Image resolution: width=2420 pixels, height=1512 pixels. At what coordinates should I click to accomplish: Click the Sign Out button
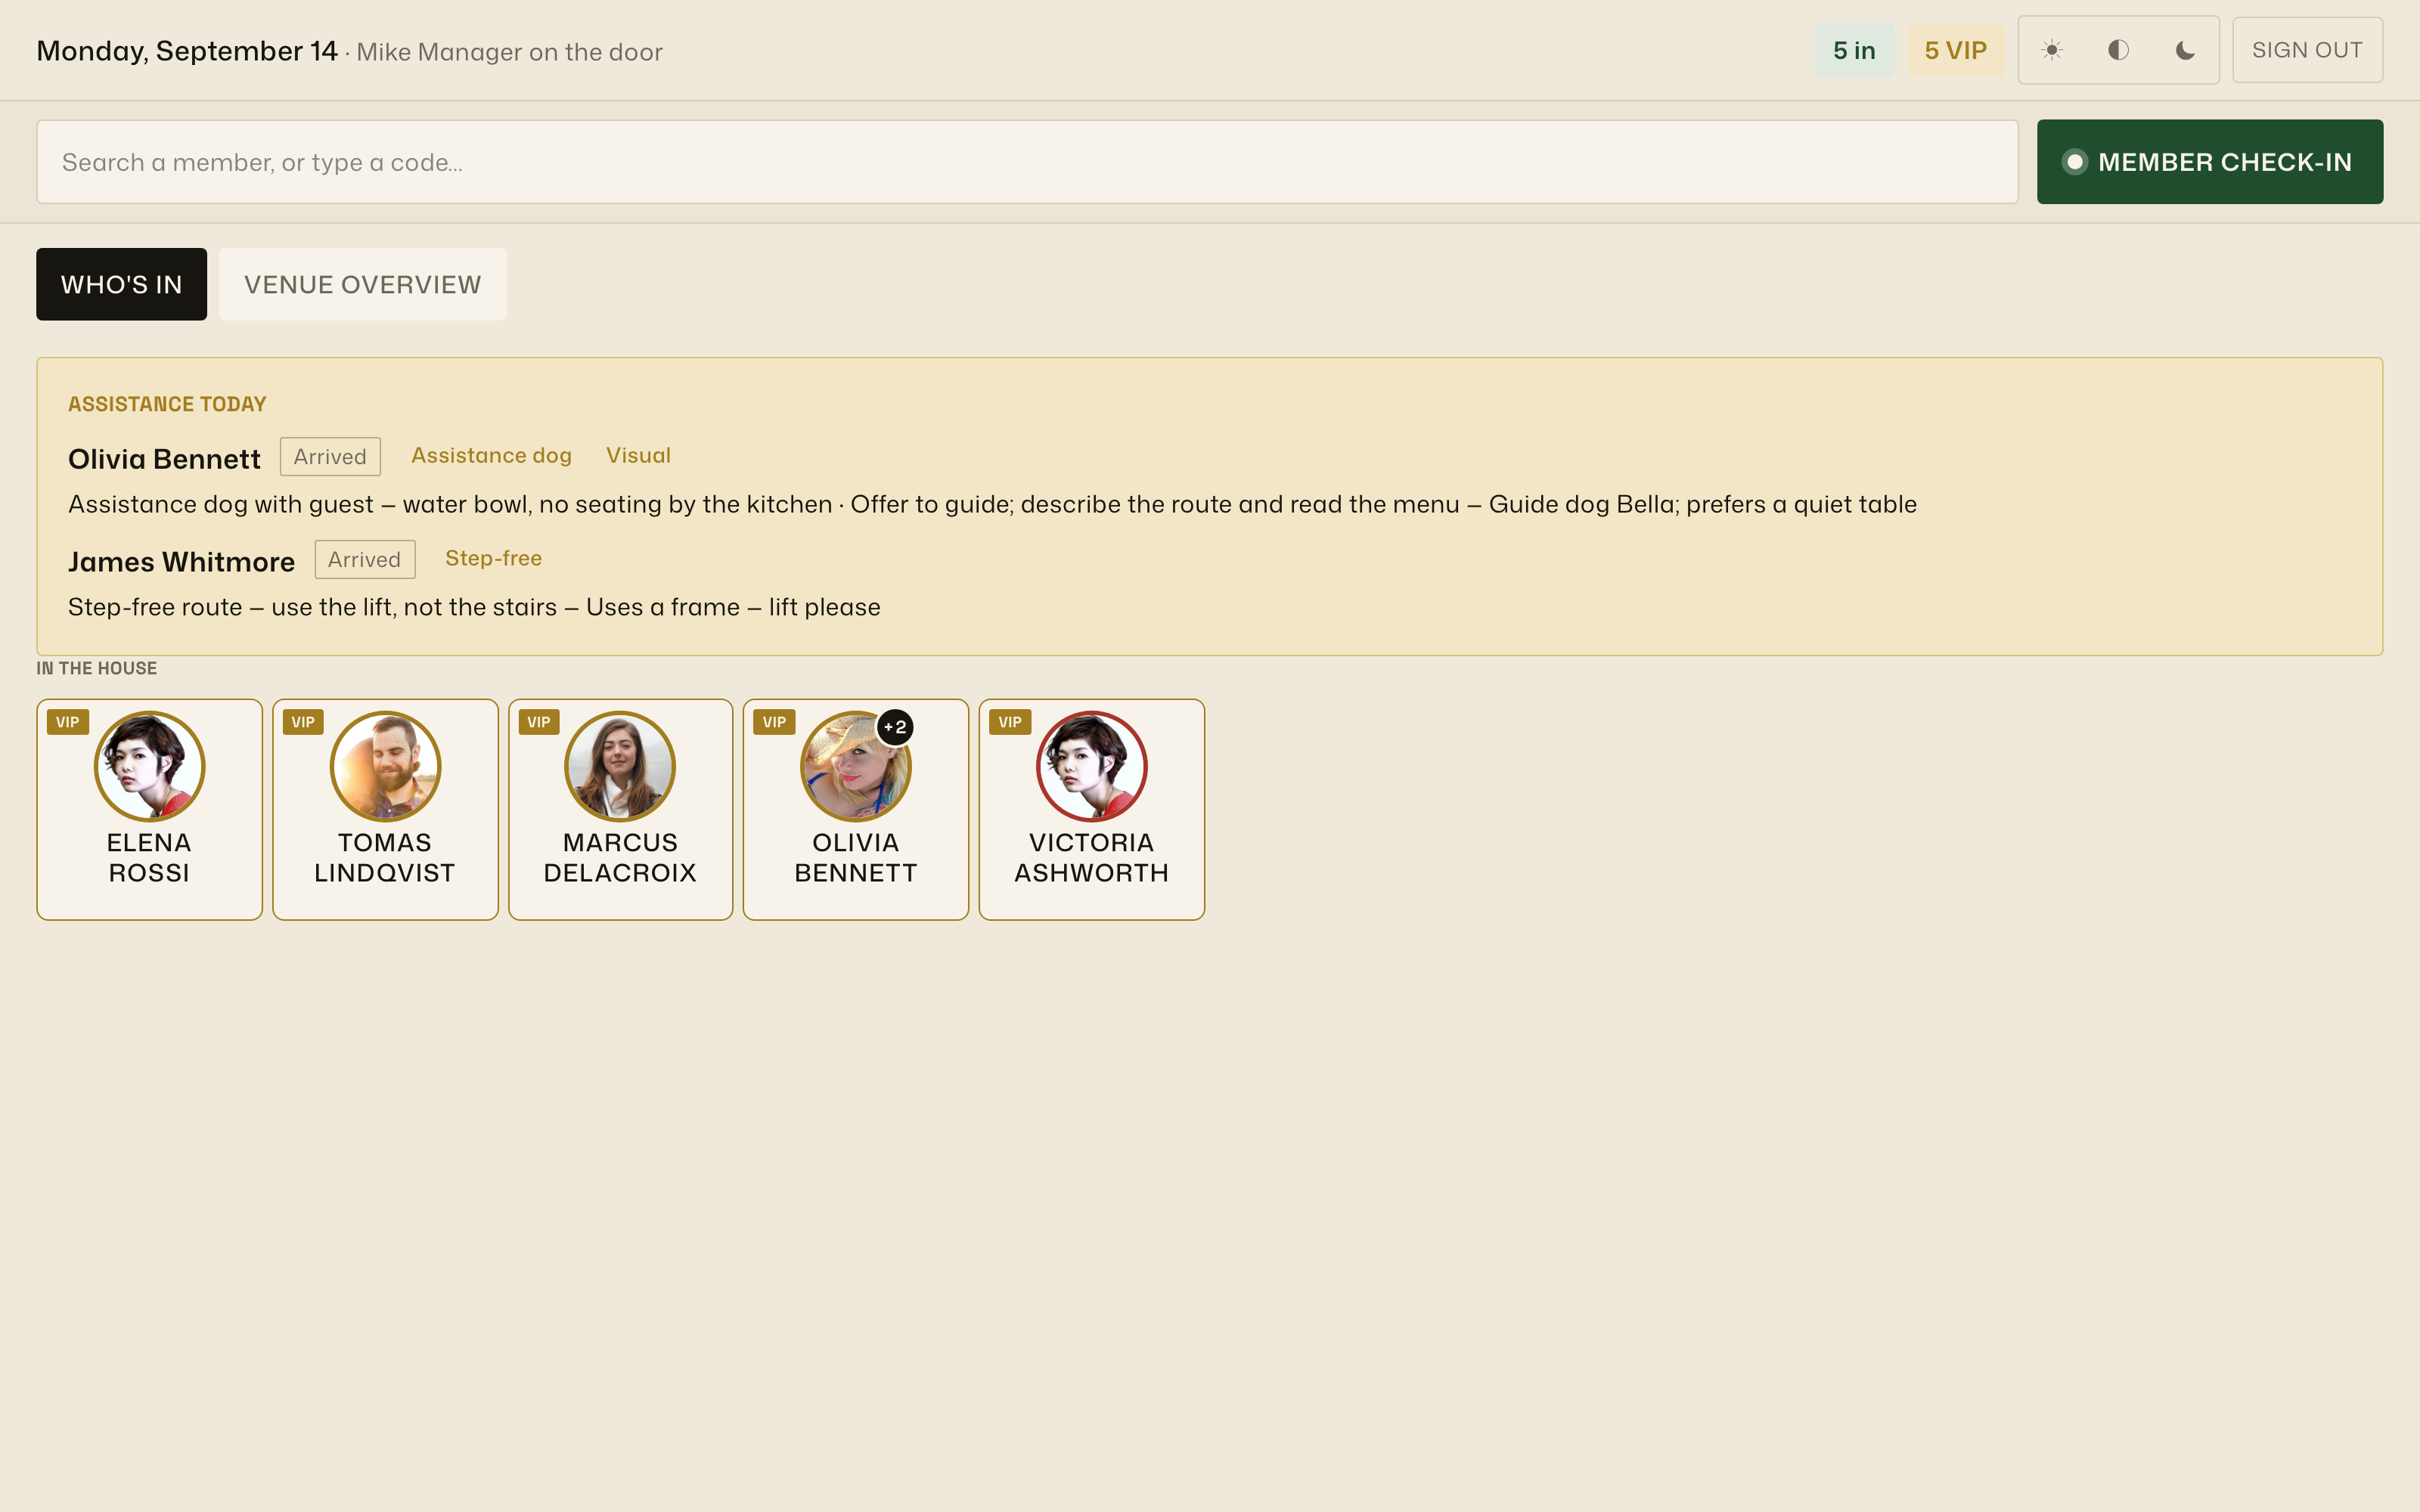pos(2307,50)
